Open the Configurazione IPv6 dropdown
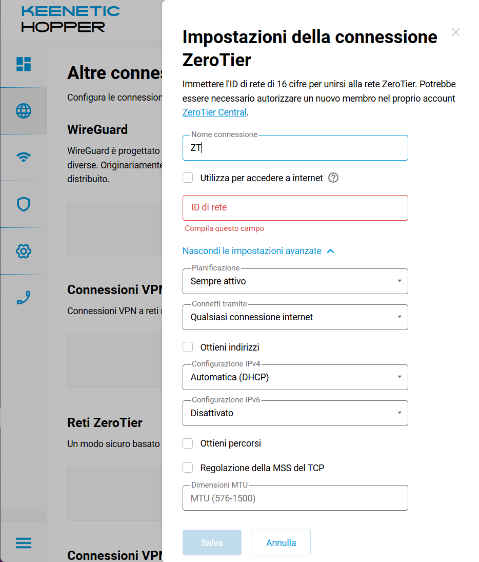Viewport: 479px width, 562px height. pyautogui.click(x=295, y=413)
